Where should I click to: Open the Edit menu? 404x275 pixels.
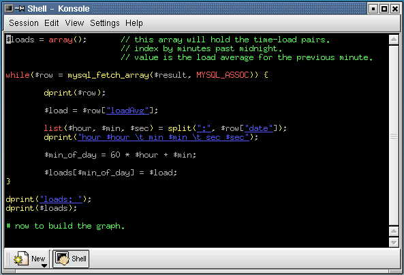click(52, 23)
